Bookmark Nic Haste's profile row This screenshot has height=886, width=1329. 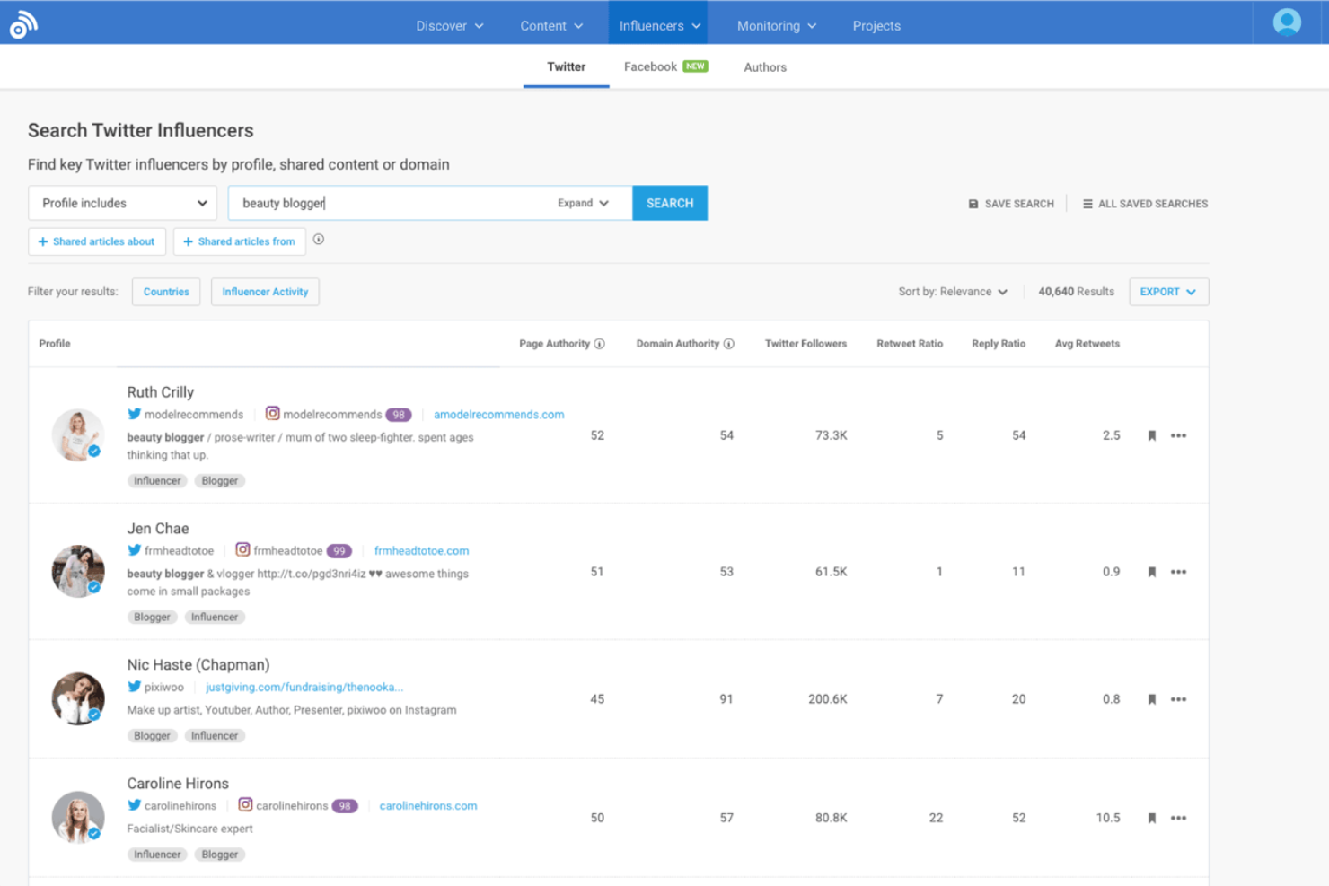click(x=1152, y=698)
